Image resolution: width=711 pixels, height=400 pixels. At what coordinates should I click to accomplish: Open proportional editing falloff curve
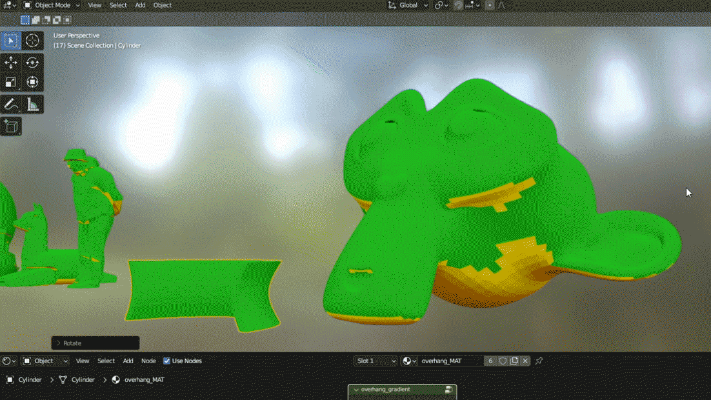click(x=501, y=5)
